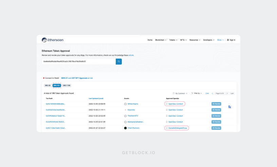Screen dimensions: 277x167
Task: Go to previous page arrow
Action: tap(212, 93)
